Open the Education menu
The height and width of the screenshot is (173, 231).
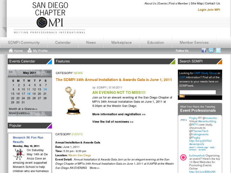tap(155, 43)
